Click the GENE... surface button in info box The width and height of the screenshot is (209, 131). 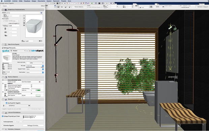(x=159, y=7)
